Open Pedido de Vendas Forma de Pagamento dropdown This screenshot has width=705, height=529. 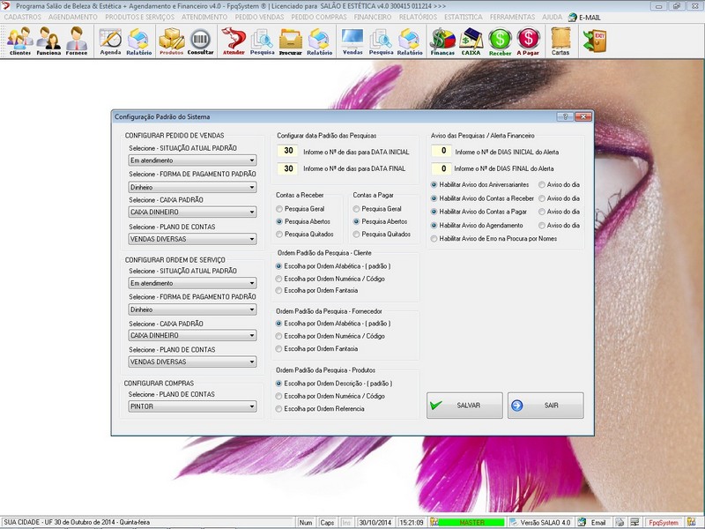click(x=192, y=187)
